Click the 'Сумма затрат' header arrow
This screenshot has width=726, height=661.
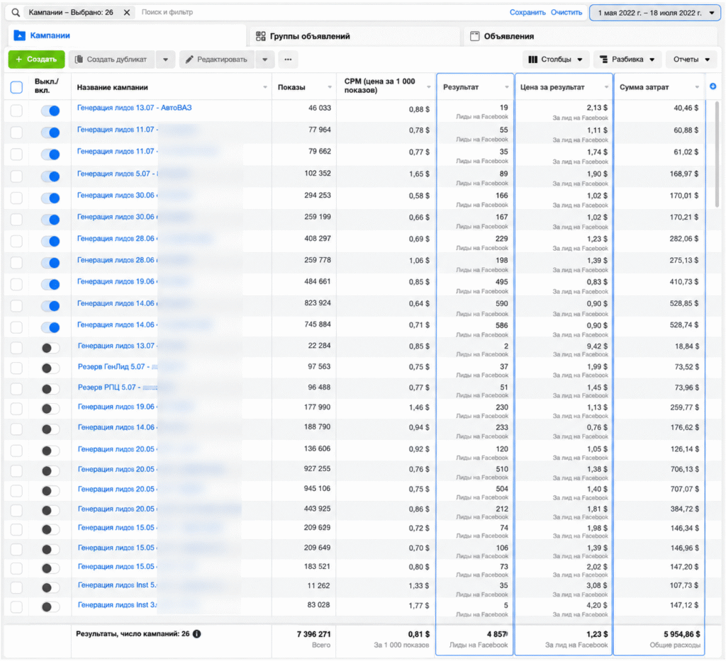click(x=697, y=87)
